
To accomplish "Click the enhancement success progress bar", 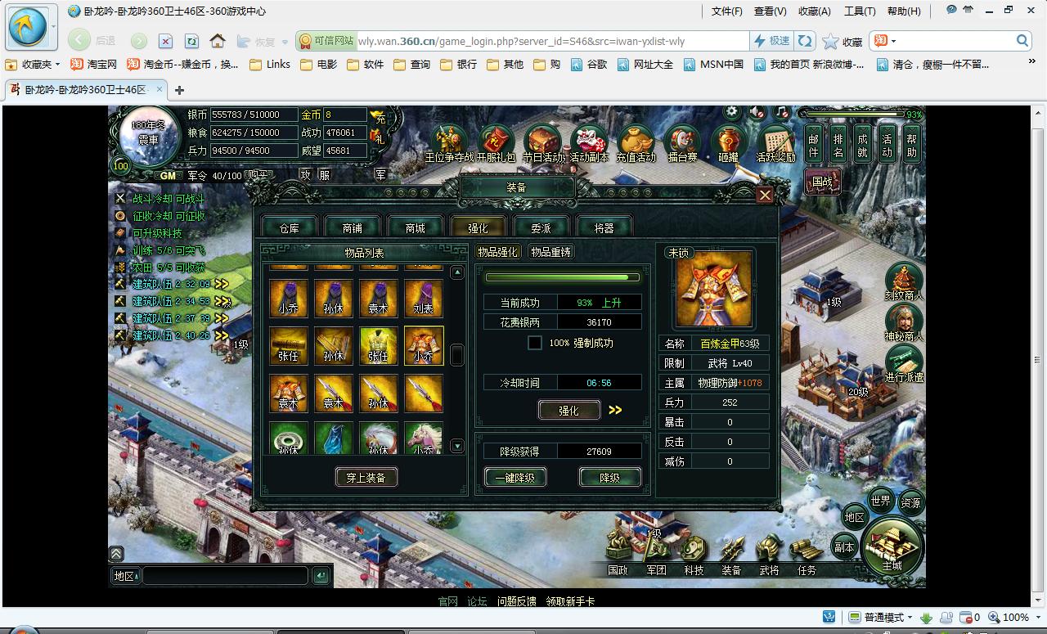I will click(561, 277).
